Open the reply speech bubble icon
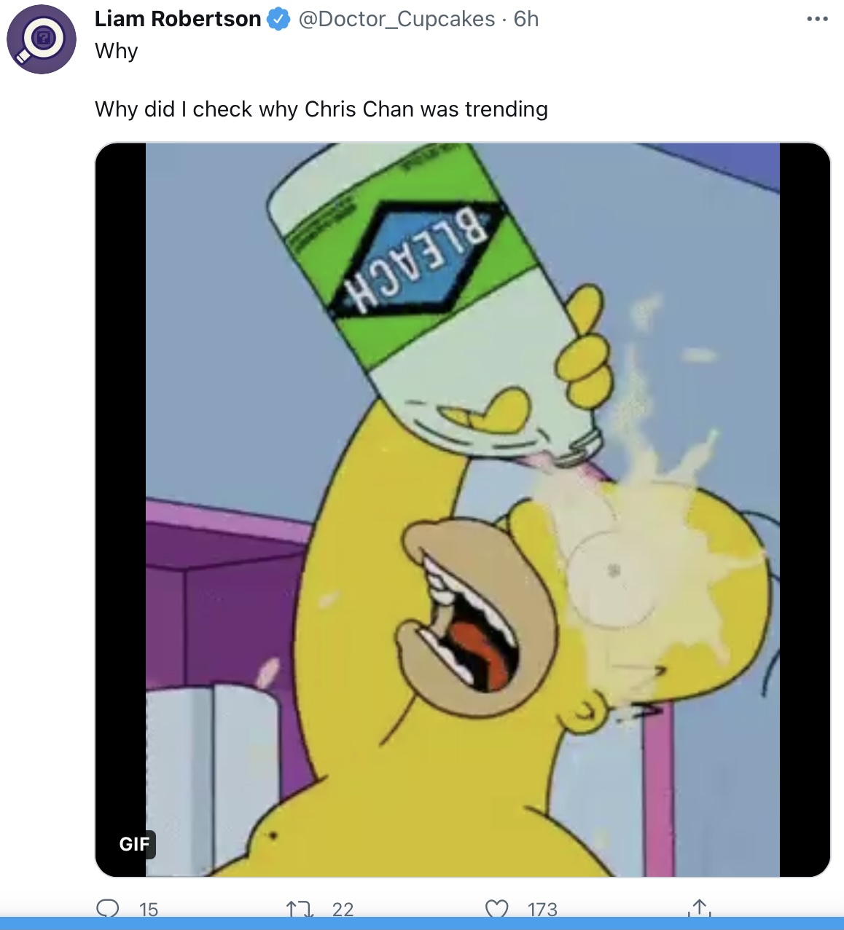 (x=108, y=908)
